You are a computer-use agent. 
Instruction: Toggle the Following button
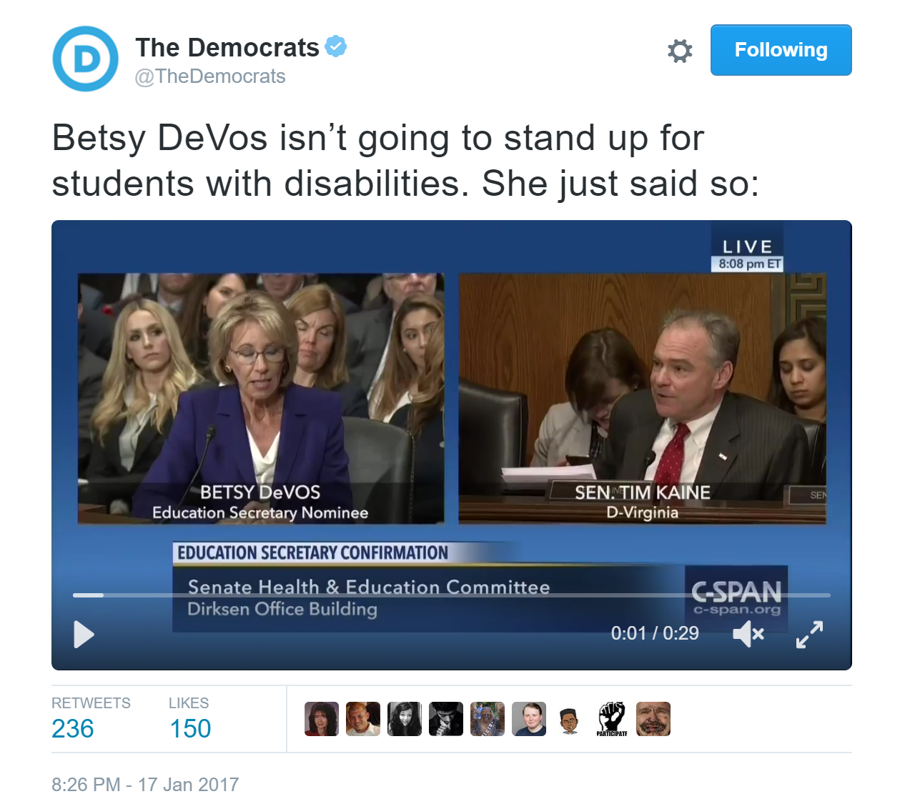click(x=781, y=50)
